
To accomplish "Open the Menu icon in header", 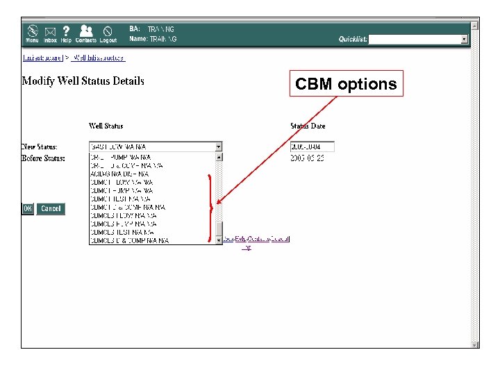I will (32, 34).
